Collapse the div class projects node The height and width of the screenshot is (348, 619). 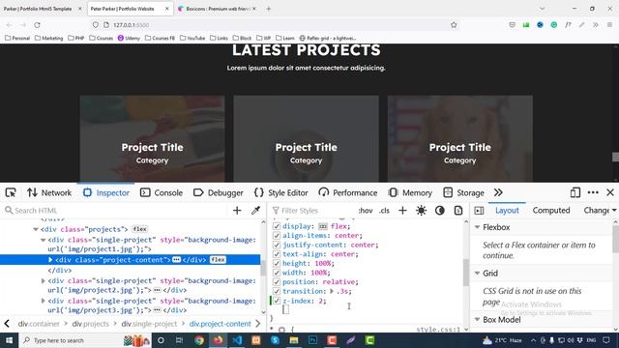(x=36, y=229)
